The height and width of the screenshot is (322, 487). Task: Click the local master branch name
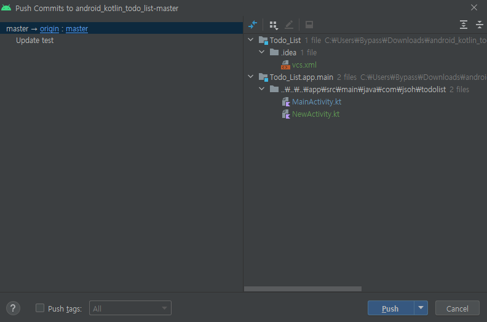pos(17,28)
